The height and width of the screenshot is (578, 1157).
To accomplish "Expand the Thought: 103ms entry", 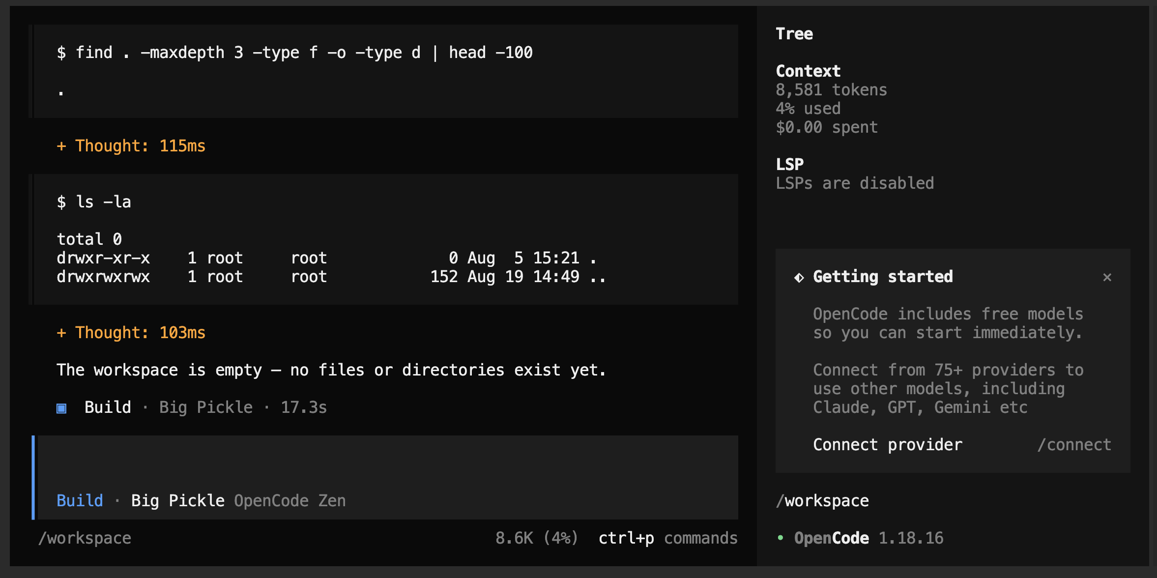I will pos(131,333).
